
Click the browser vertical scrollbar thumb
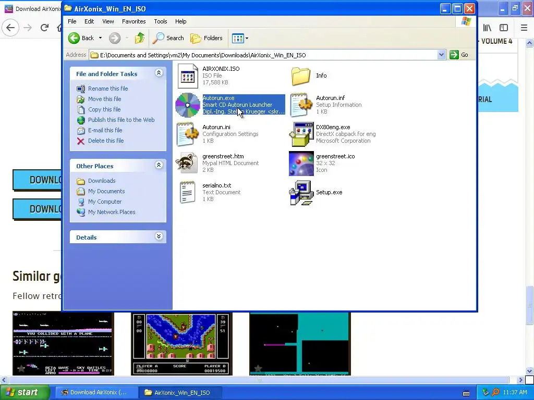tap(529, 305)
